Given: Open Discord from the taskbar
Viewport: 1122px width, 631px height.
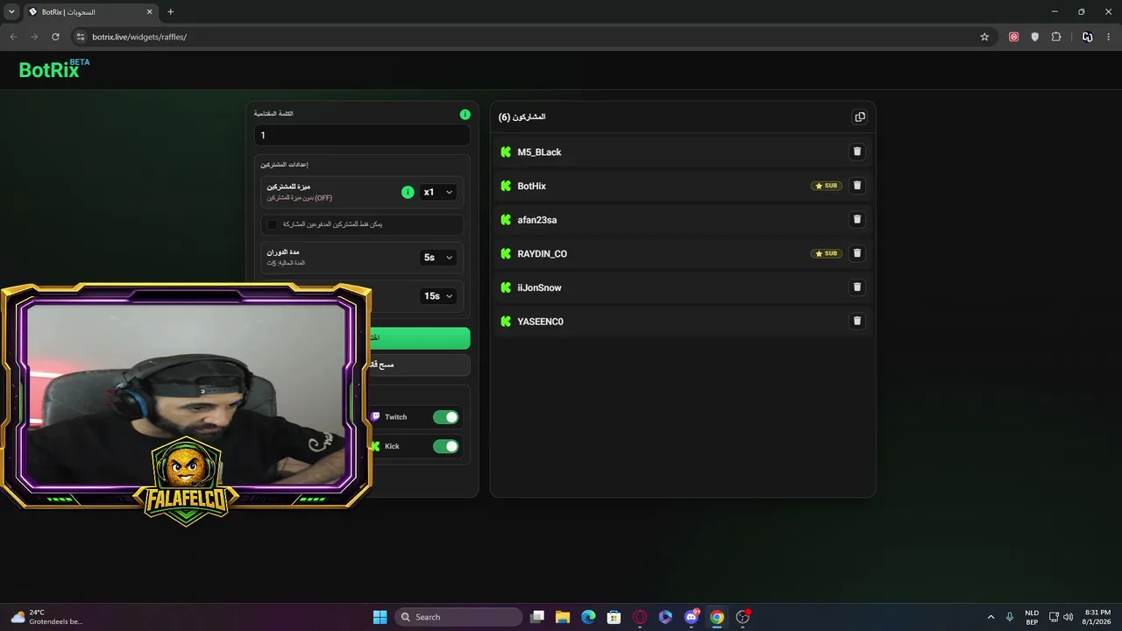Looking at the screenshot, I should tap(692, 617).
